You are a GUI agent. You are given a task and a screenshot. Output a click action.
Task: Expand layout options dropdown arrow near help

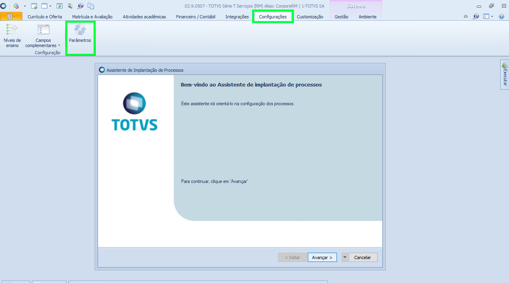[x=492, y=16]
